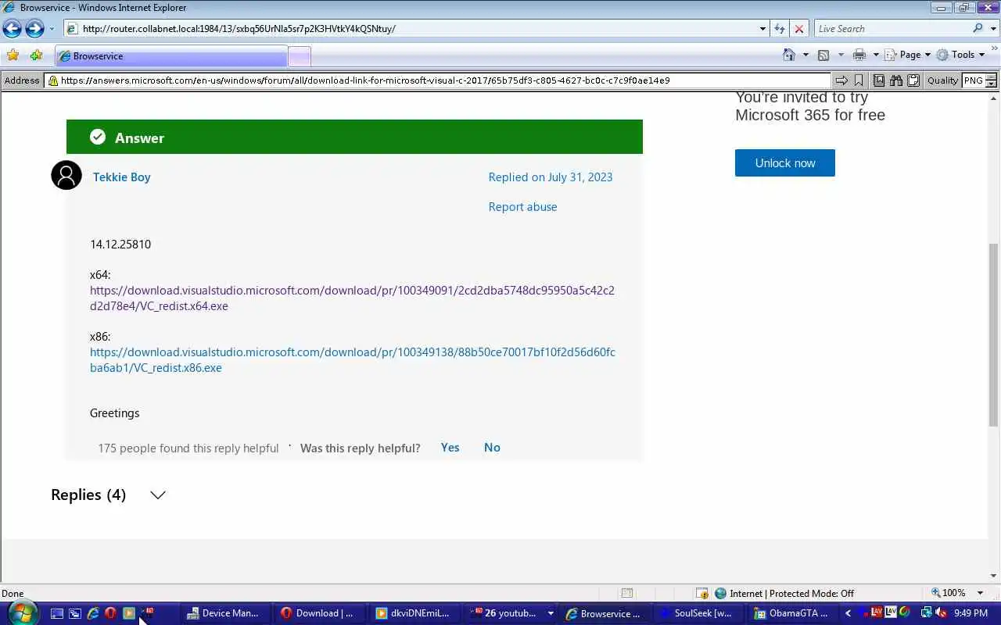Viewport: 1001px width, 625px height.
Task: Click the Browservice bookmark icon
Action: [x=859, y=80]
